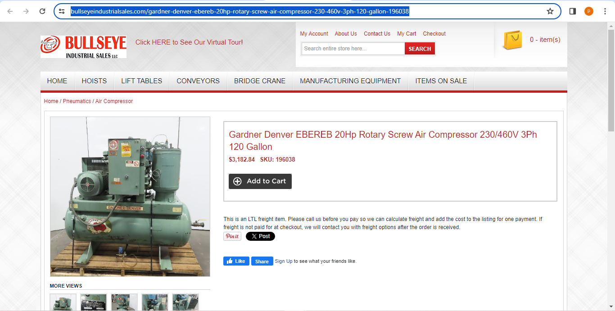Image resolution: width=615 pixels, height=311 pixels.
Task: Select the ITEMS ON SALE tab
Action: coord(441,81)
